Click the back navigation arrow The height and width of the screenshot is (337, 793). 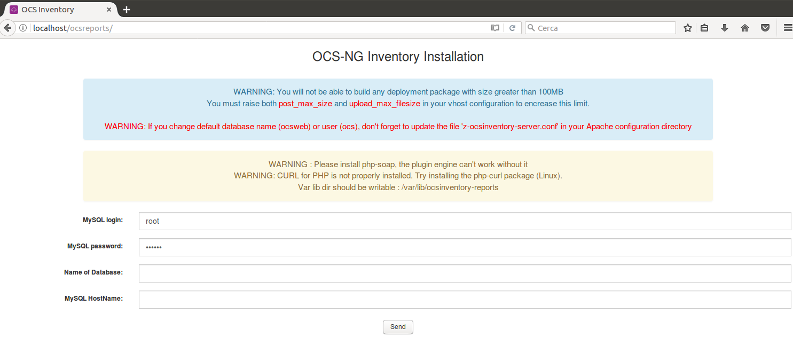7,28
